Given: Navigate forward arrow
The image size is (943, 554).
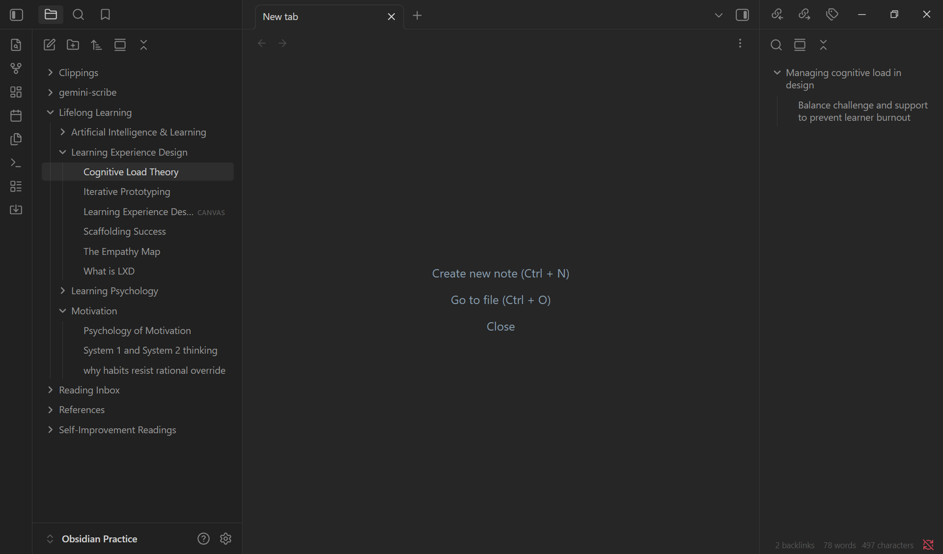Looking at the screenshot, I should click(x=282, y=43).
